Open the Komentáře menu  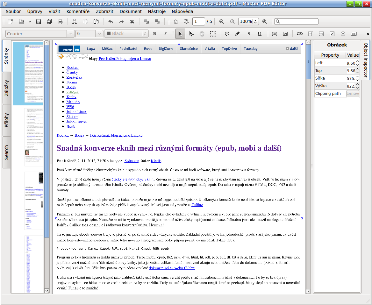click(x=78, y=11)
